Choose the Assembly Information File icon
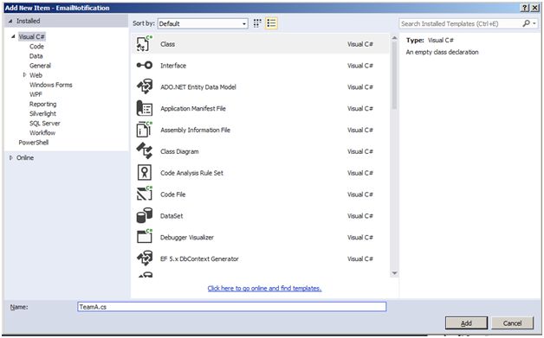This screenshot has width=544, height=338. 145,130
